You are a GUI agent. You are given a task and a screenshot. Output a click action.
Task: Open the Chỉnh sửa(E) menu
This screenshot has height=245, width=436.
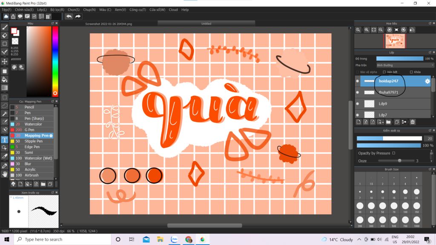point(24,10)
